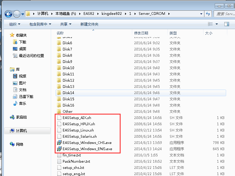The image size is (235, 176).
Task: Go back with the blue back arrow
Action: coord(8,14)
